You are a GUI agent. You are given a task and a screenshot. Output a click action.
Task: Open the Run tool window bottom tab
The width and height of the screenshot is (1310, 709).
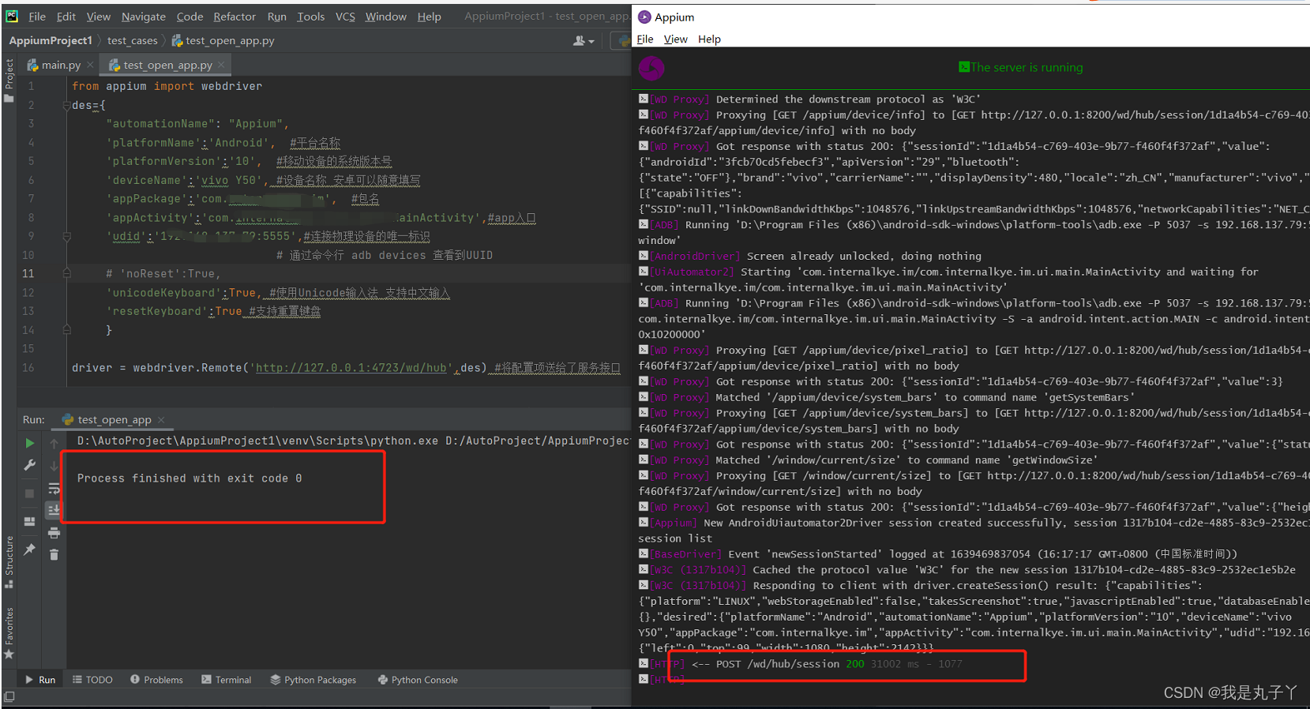click(40, 680)
